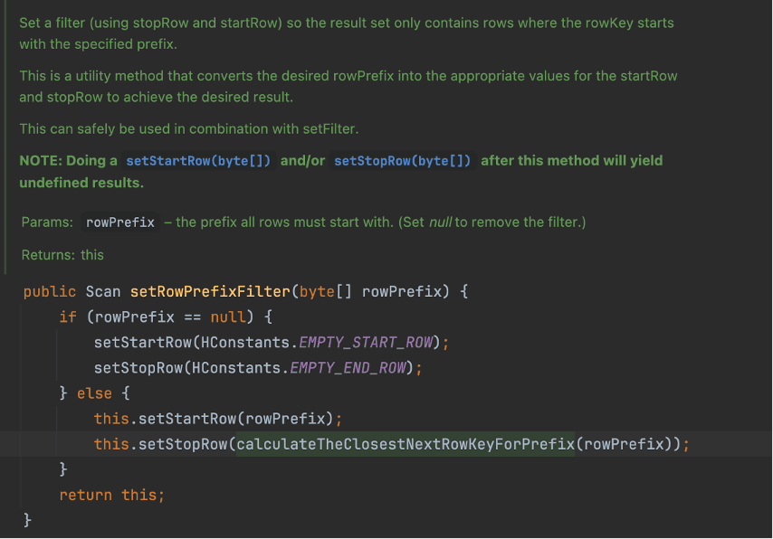Open the setStartRow(byte[]) doc link

click(x=198, y=161)
